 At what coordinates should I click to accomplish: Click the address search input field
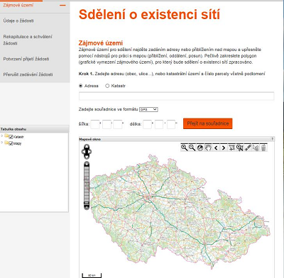pyautogui.click(x=177, y=96)
